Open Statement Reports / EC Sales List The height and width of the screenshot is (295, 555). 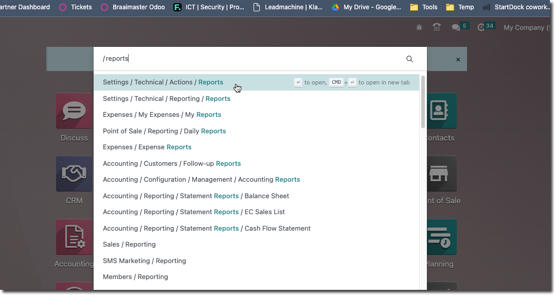[x=257, y=212]
